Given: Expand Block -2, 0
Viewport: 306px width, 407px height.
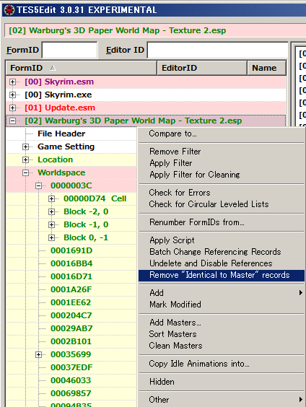Looking at the screenshot, I should pyautogui.click(x=51, y=211).
